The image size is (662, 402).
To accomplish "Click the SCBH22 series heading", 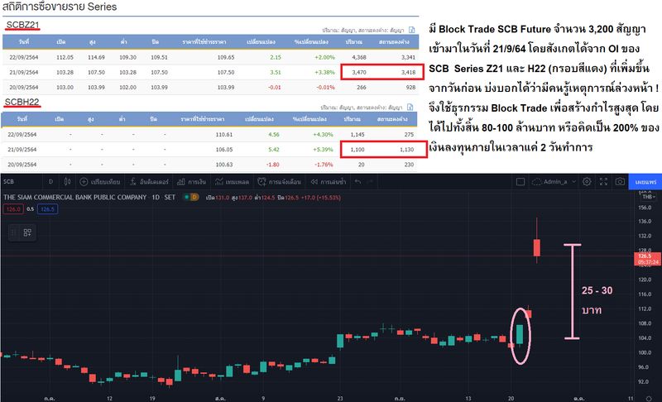I will (x=22, y=102).
